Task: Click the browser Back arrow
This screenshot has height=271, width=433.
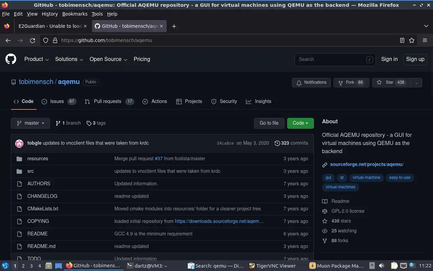Action: 8,40
